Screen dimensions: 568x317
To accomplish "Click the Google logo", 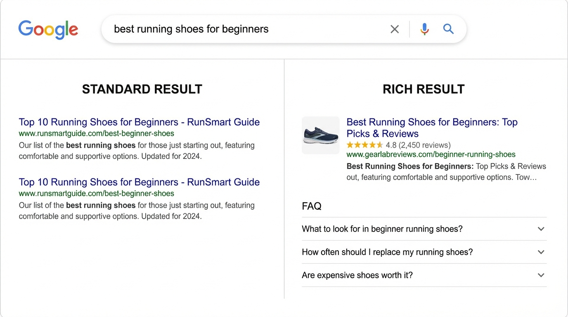I will [48, 29].
